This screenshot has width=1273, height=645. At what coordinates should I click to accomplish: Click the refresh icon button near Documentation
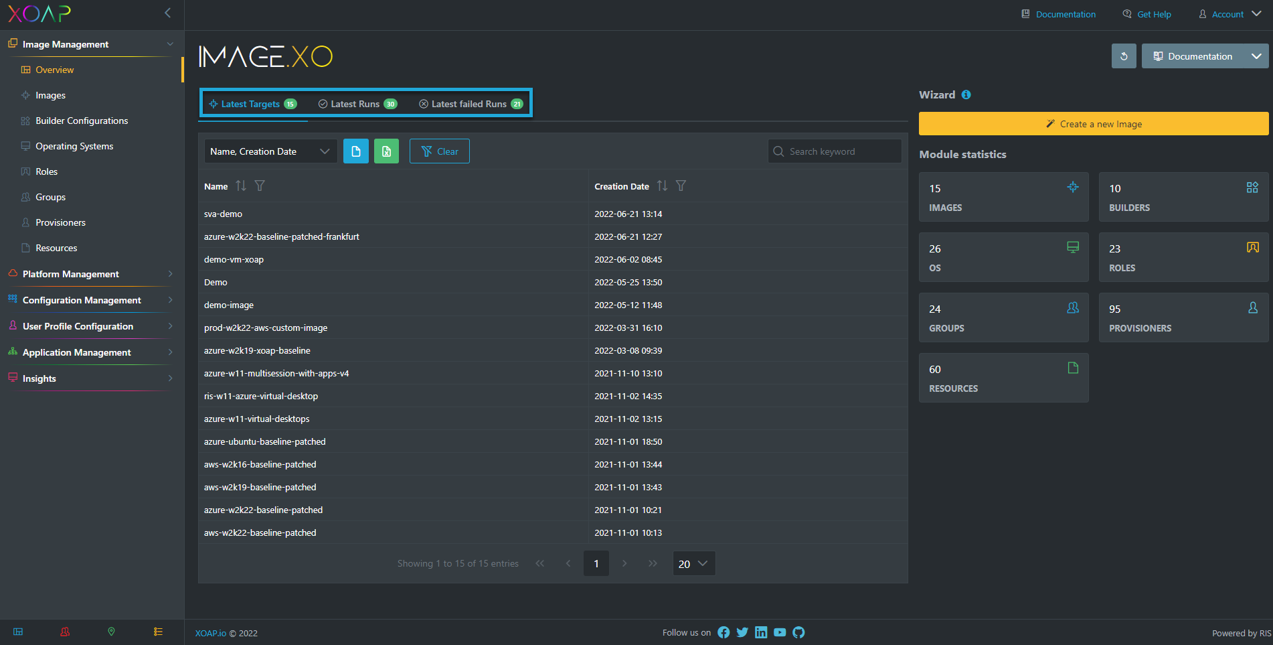pos(1124,56)
